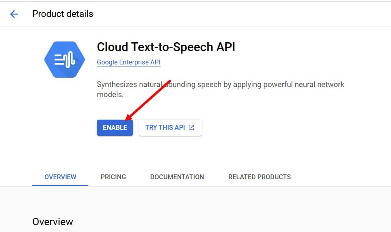
Task: Select the Documentation tab
Action: point(177,177)
